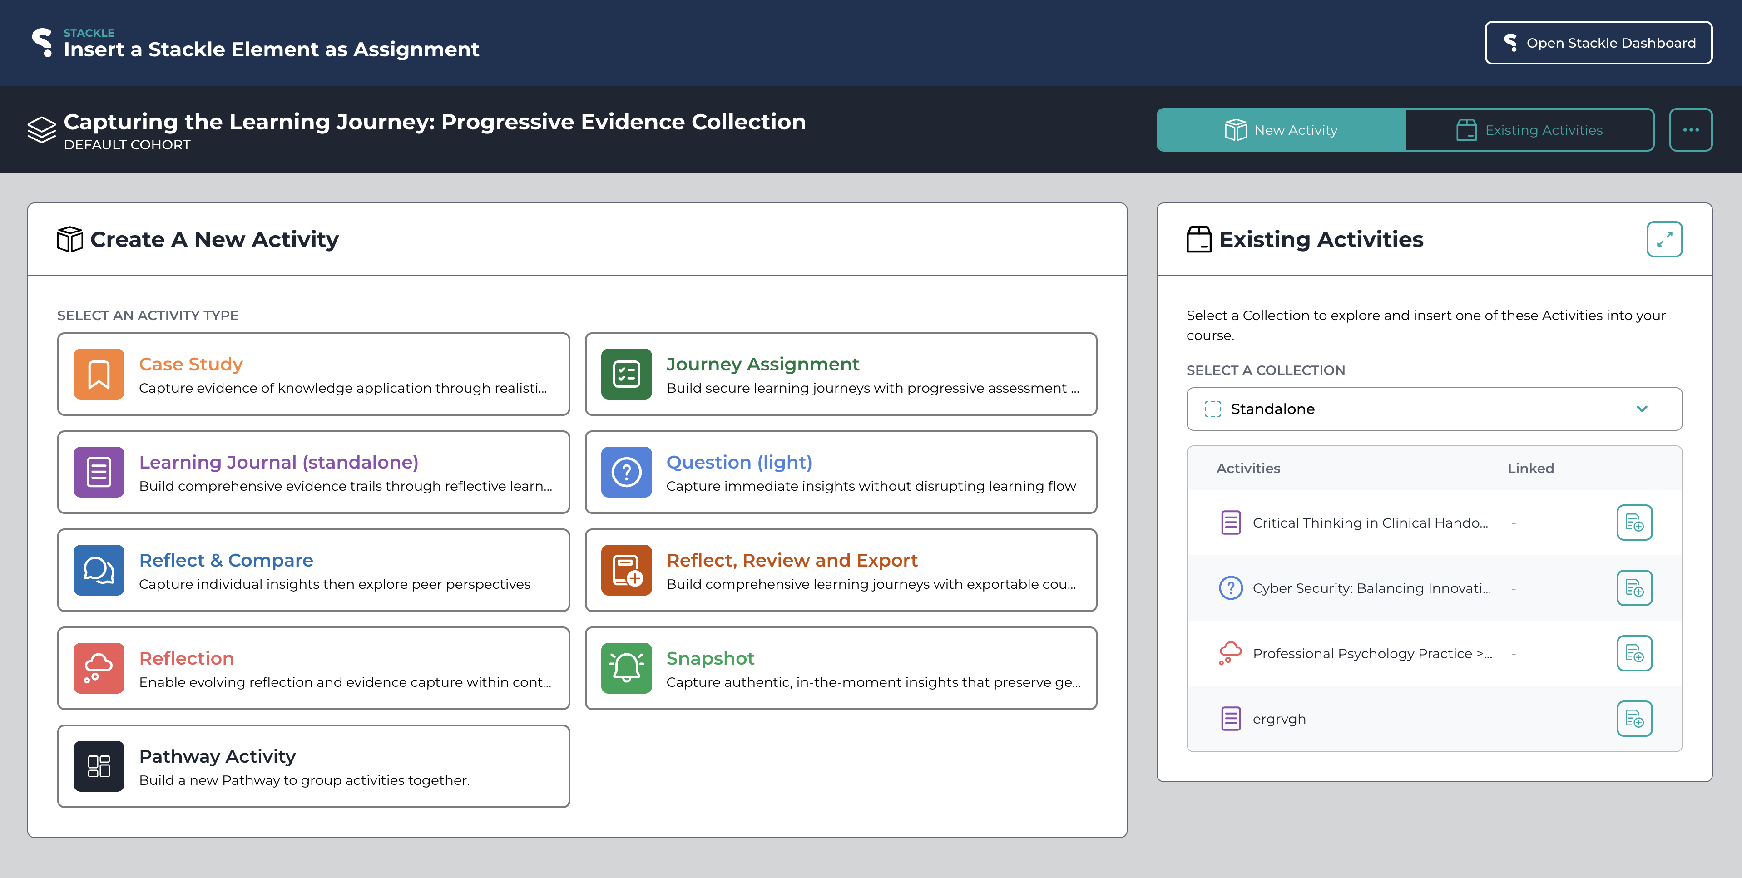Screen dimensions: 1742x878
Task: Click the 'ergrvgh' activity name
Action: coord(1279,719)
